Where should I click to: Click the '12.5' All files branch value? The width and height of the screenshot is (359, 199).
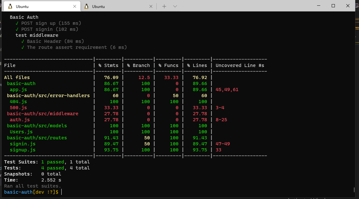coord(144,77)
